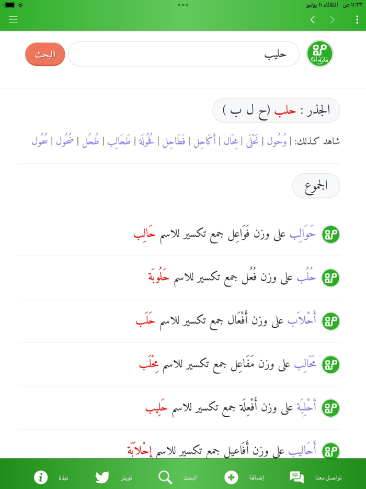This screenshot has width=366, height=489.
Task: Open the hamburger menu
Action: tap(13, 19)
